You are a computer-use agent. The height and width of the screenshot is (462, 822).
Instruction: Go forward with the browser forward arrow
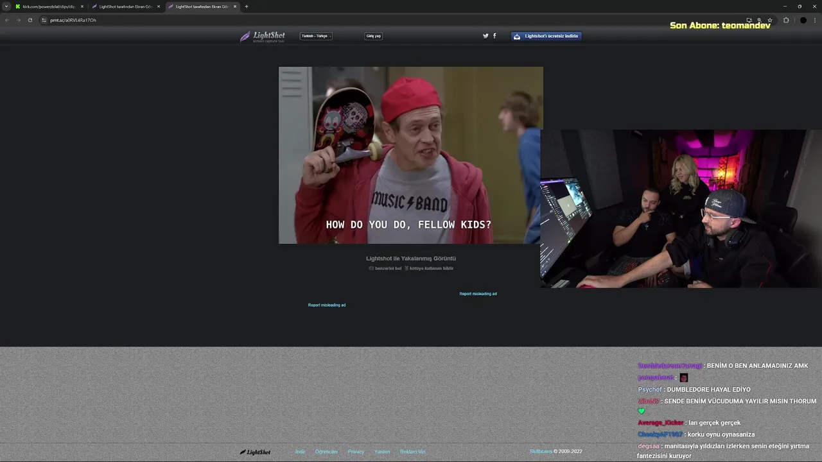[x=18, y=20]
